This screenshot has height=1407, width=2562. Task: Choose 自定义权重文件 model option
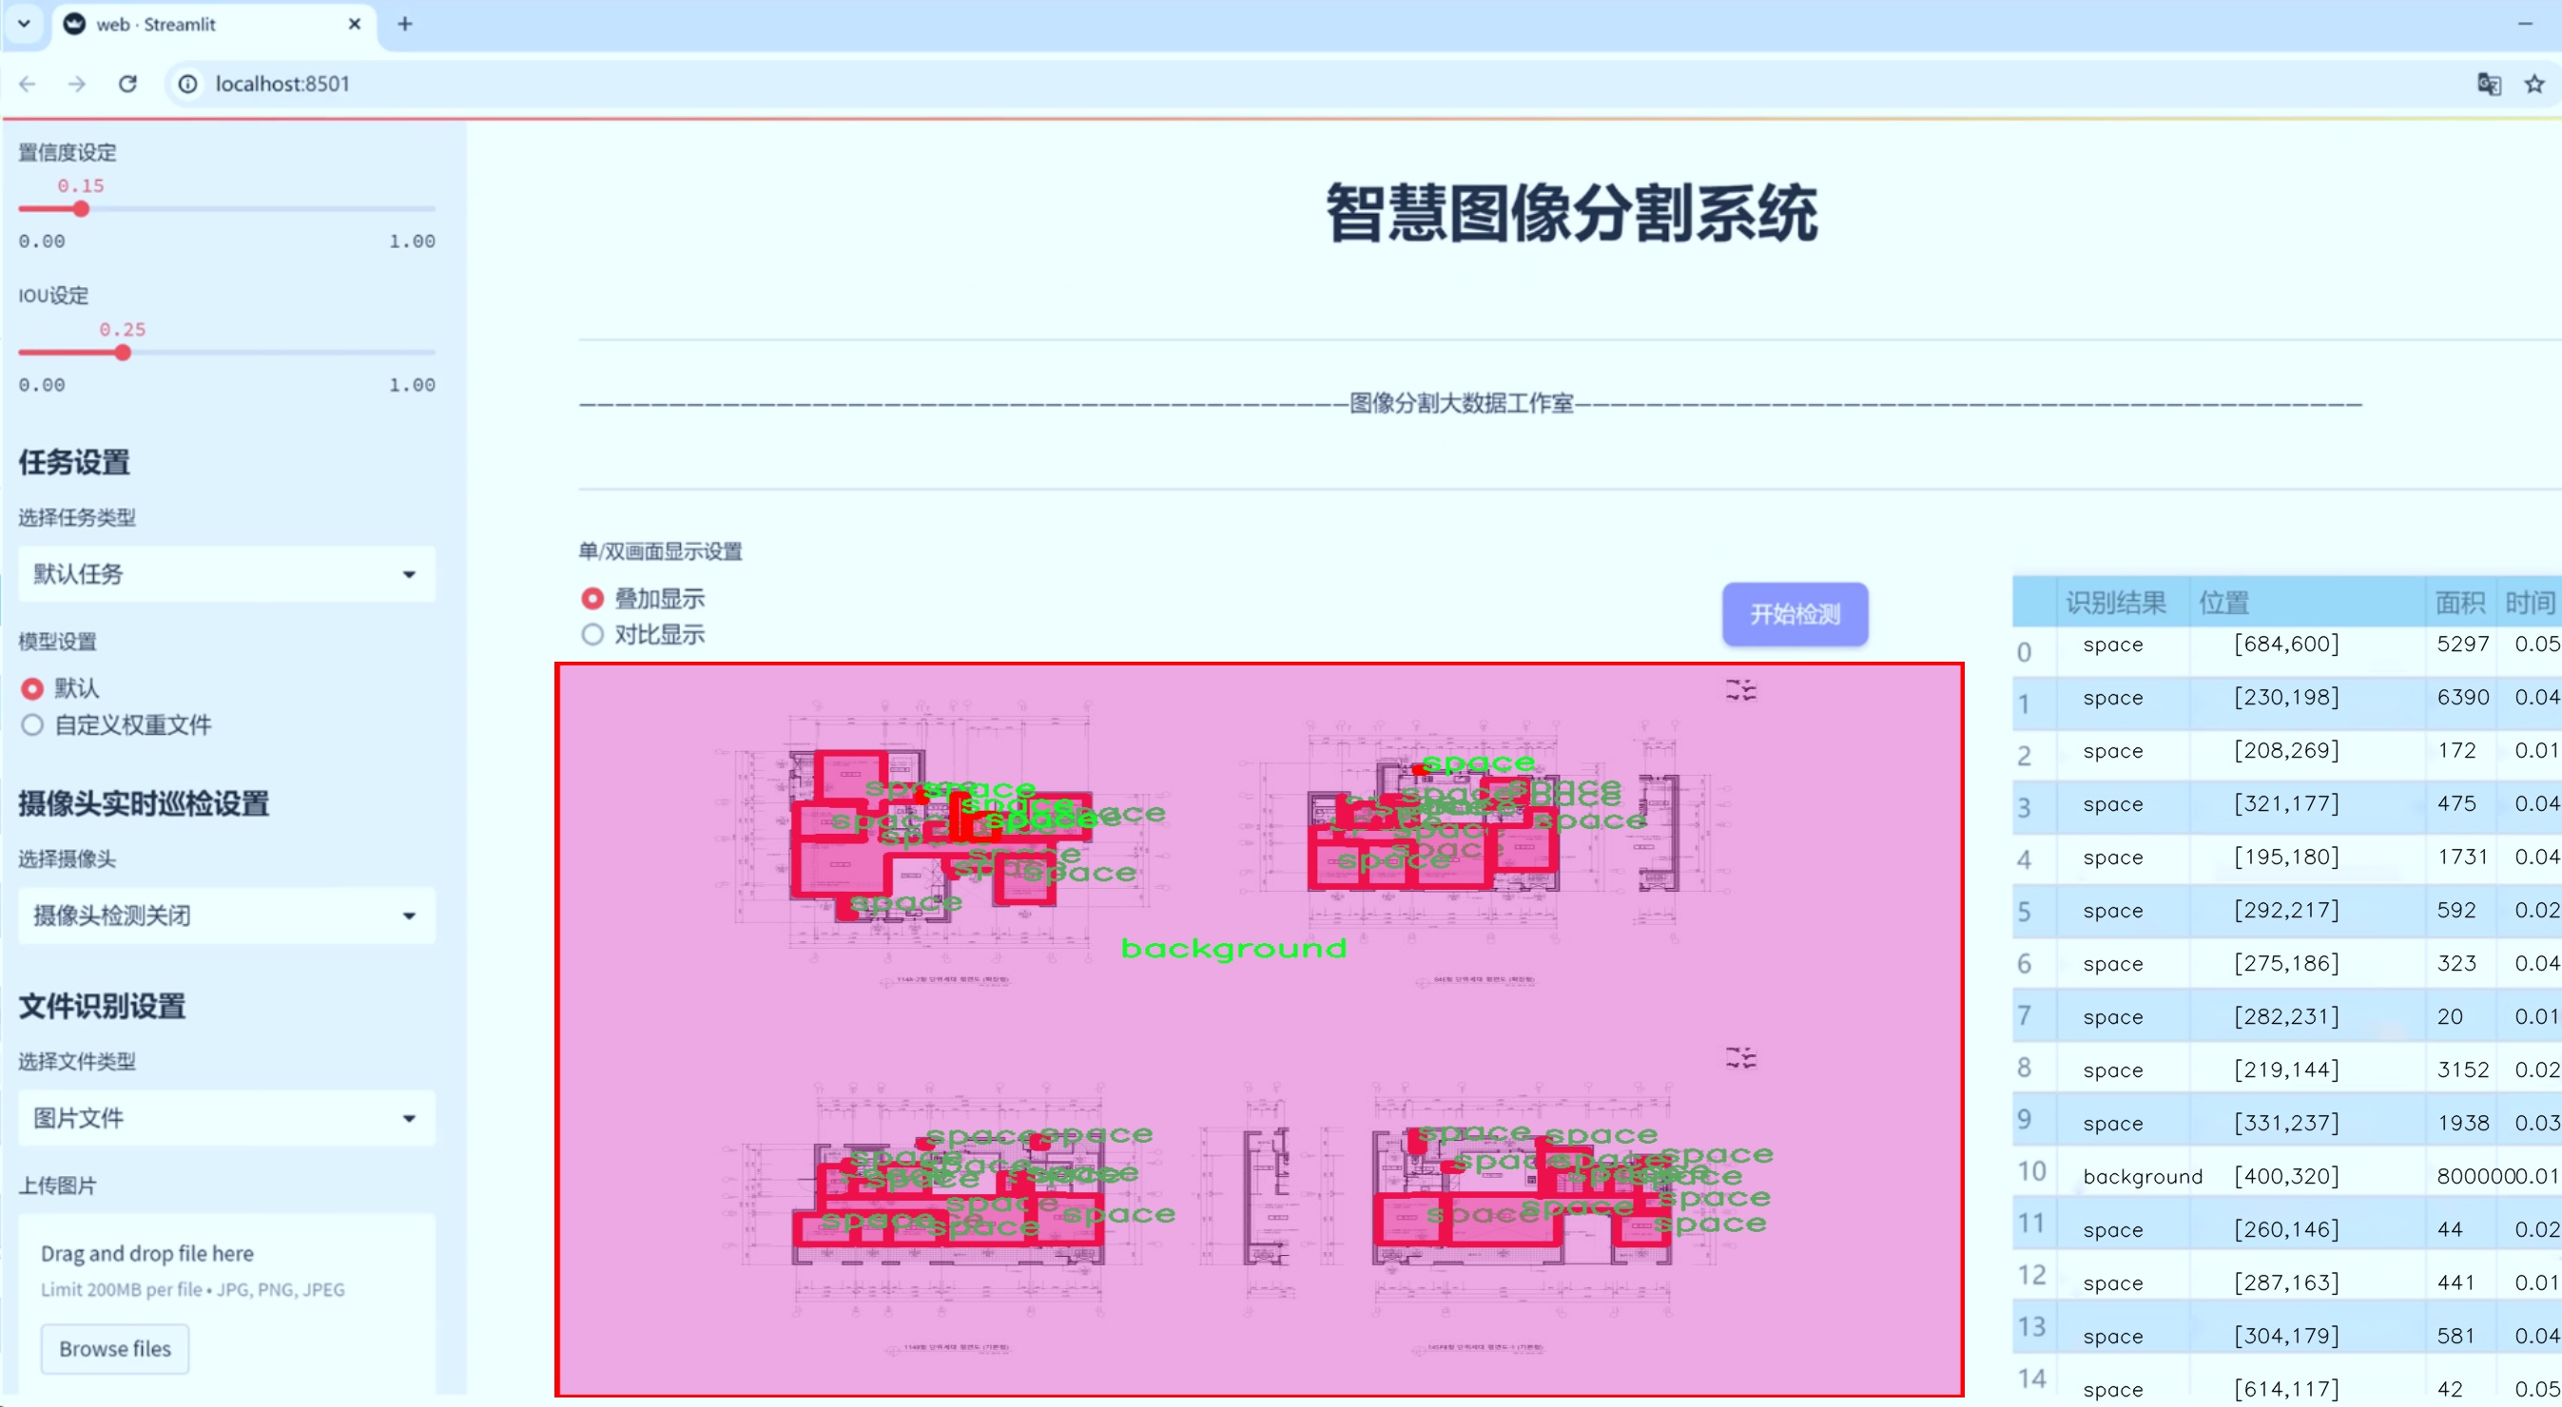[x=33, y=724]
